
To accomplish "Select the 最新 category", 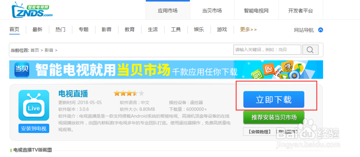I will [37, 30].
